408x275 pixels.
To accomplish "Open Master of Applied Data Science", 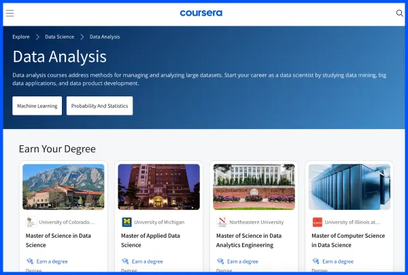I will click(150, 240).
